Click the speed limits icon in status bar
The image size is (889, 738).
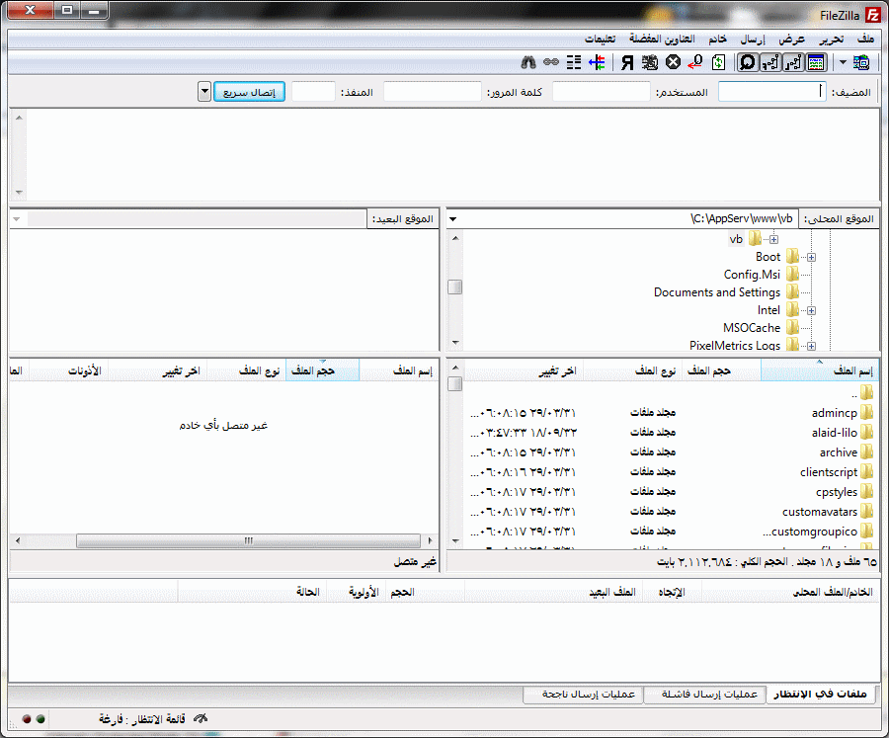tap(202, 718)
